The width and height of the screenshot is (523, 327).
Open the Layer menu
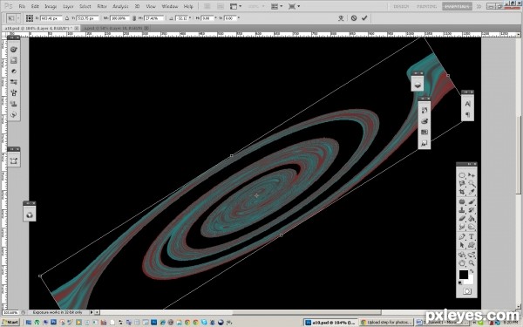coord(68,6)
